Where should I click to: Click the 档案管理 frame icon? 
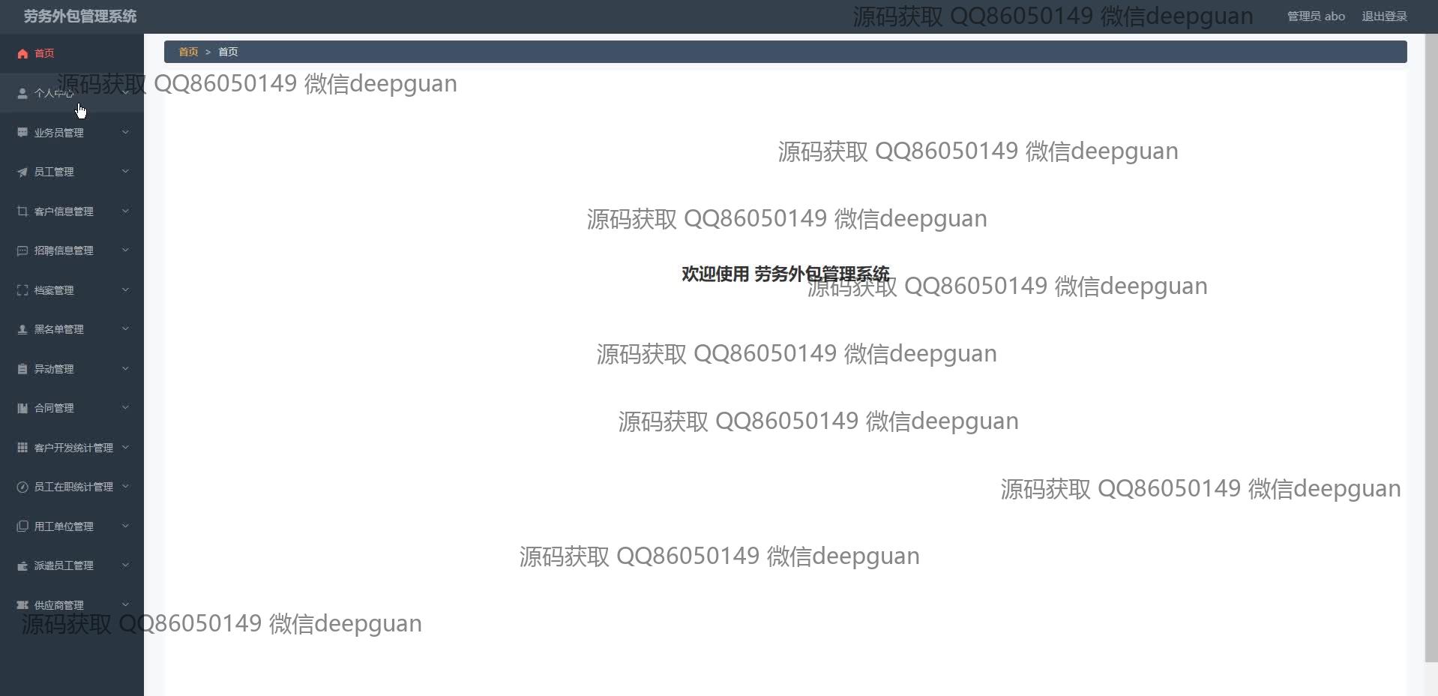tap(22, 290)
